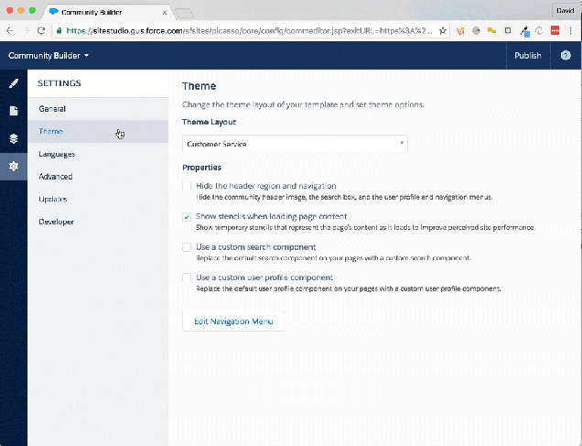Click the Edit Navigation Menu button
This screenshot has width=582, height=446.
point(233,321)
